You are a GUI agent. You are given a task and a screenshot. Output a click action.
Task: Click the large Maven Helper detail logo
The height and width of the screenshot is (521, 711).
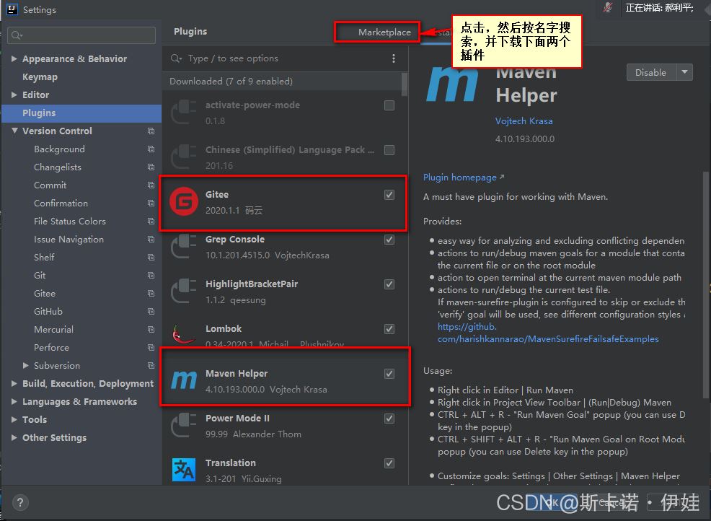pyautogui.click(x=451, y=84)
